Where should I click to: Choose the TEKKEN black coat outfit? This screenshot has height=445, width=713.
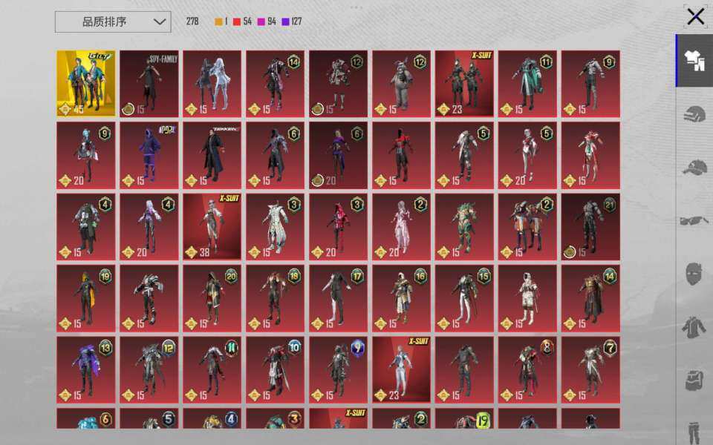point(212,155)
